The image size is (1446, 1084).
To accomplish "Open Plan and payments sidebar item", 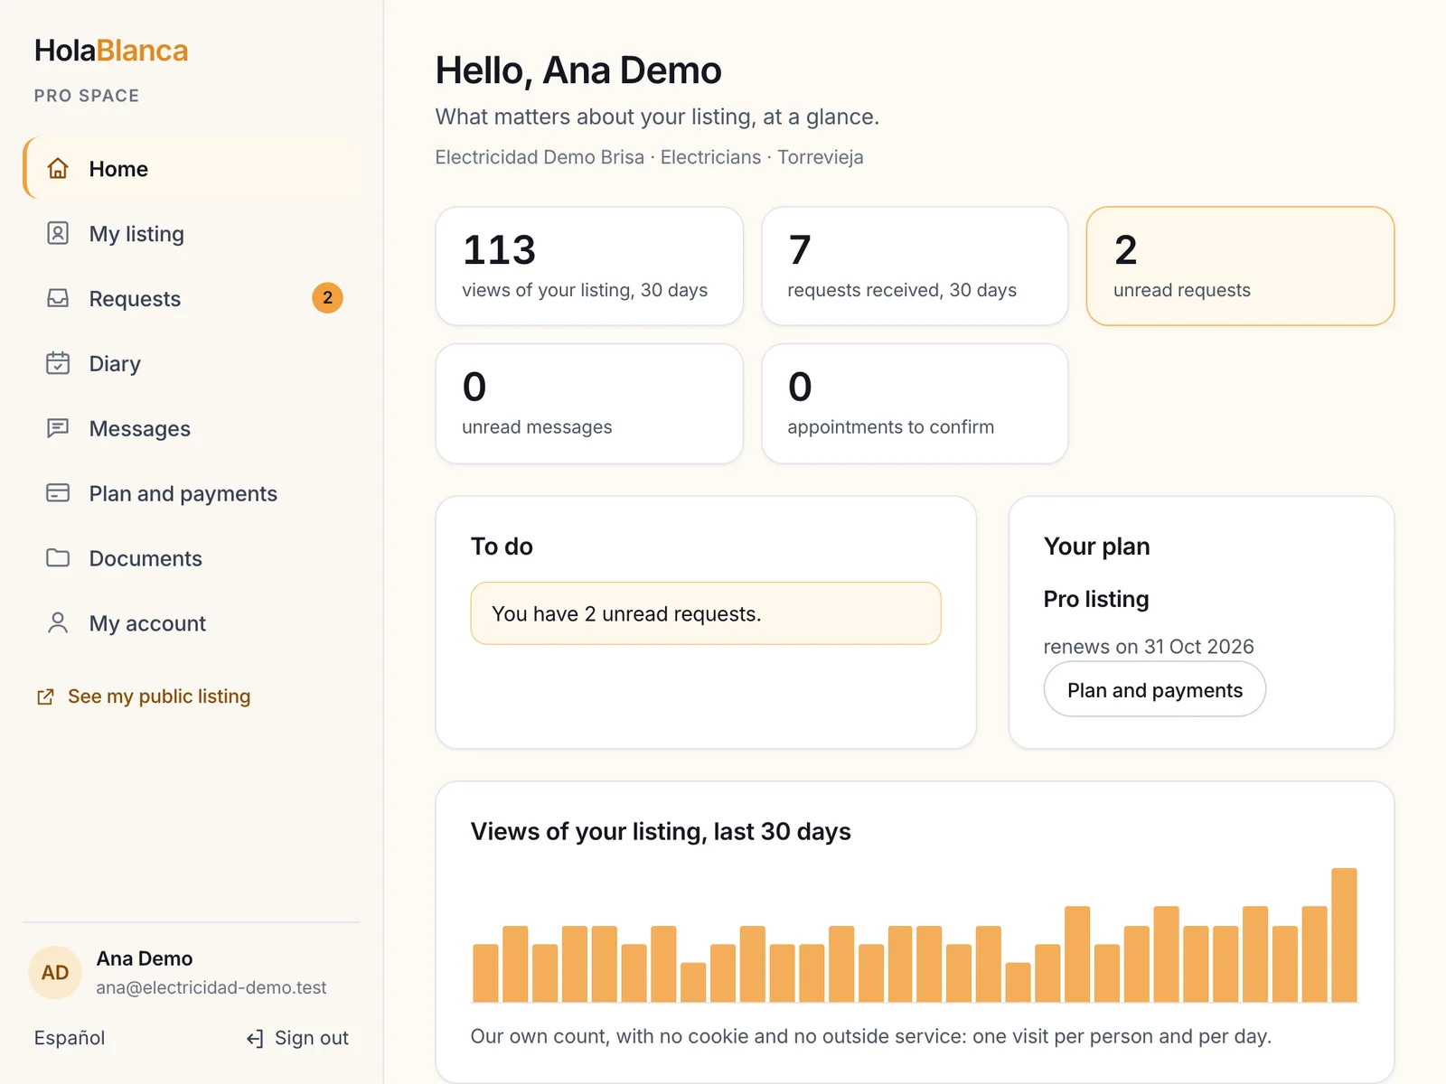I will 192,493.
